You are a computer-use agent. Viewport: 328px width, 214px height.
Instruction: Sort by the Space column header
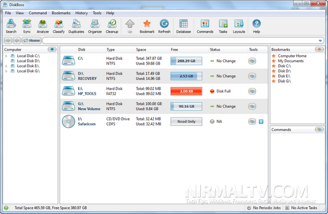(x=141, y=50)
